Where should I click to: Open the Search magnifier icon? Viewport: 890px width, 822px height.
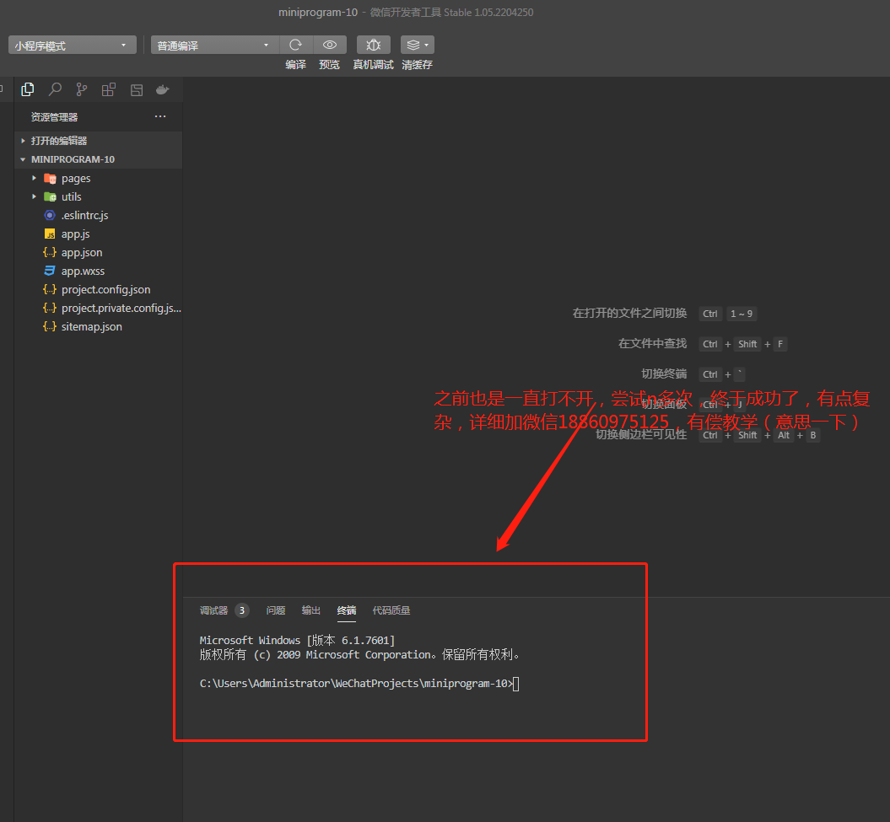tap(55, 89)
